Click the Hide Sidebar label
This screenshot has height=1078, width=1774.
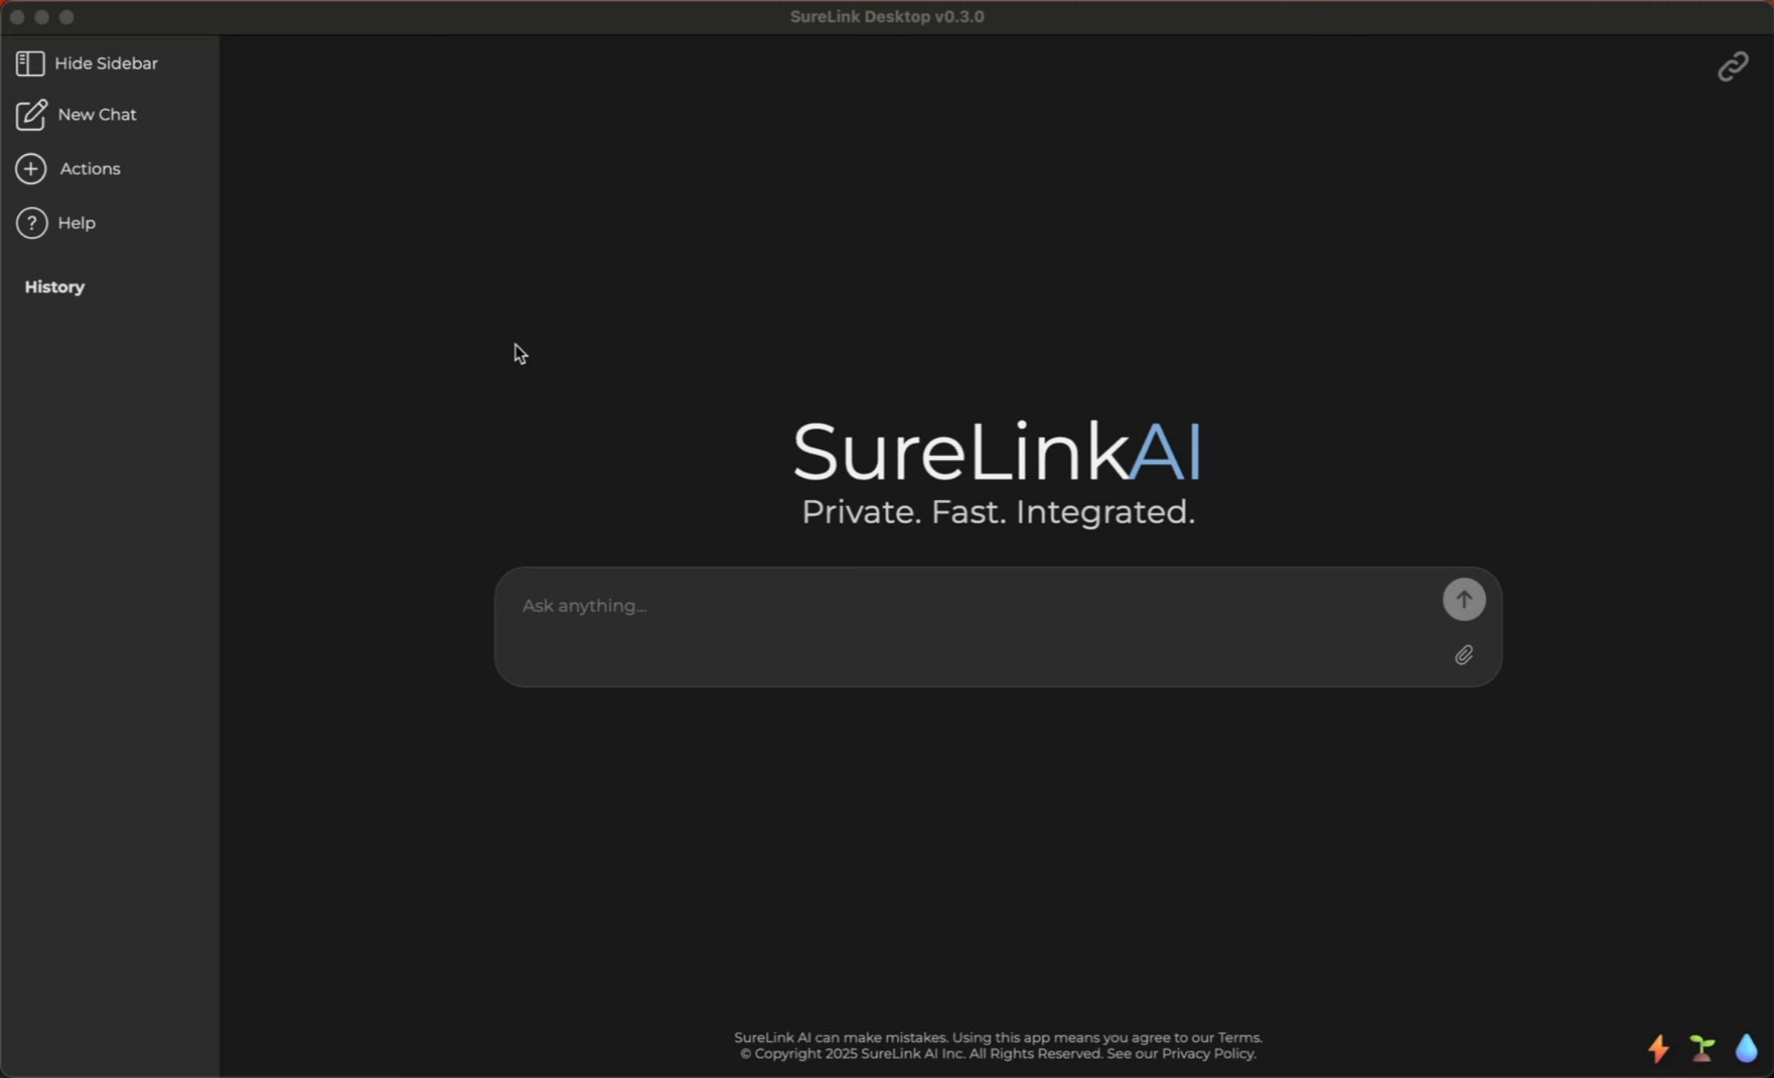coord(106,63)
